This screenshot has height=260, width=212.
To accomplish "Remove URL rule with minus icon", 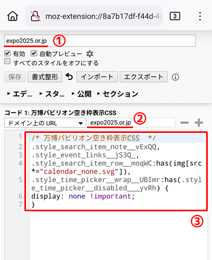I will tap(184, 122).
